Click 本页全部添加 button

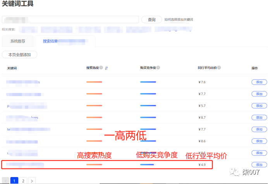click(x=19, y=55)
